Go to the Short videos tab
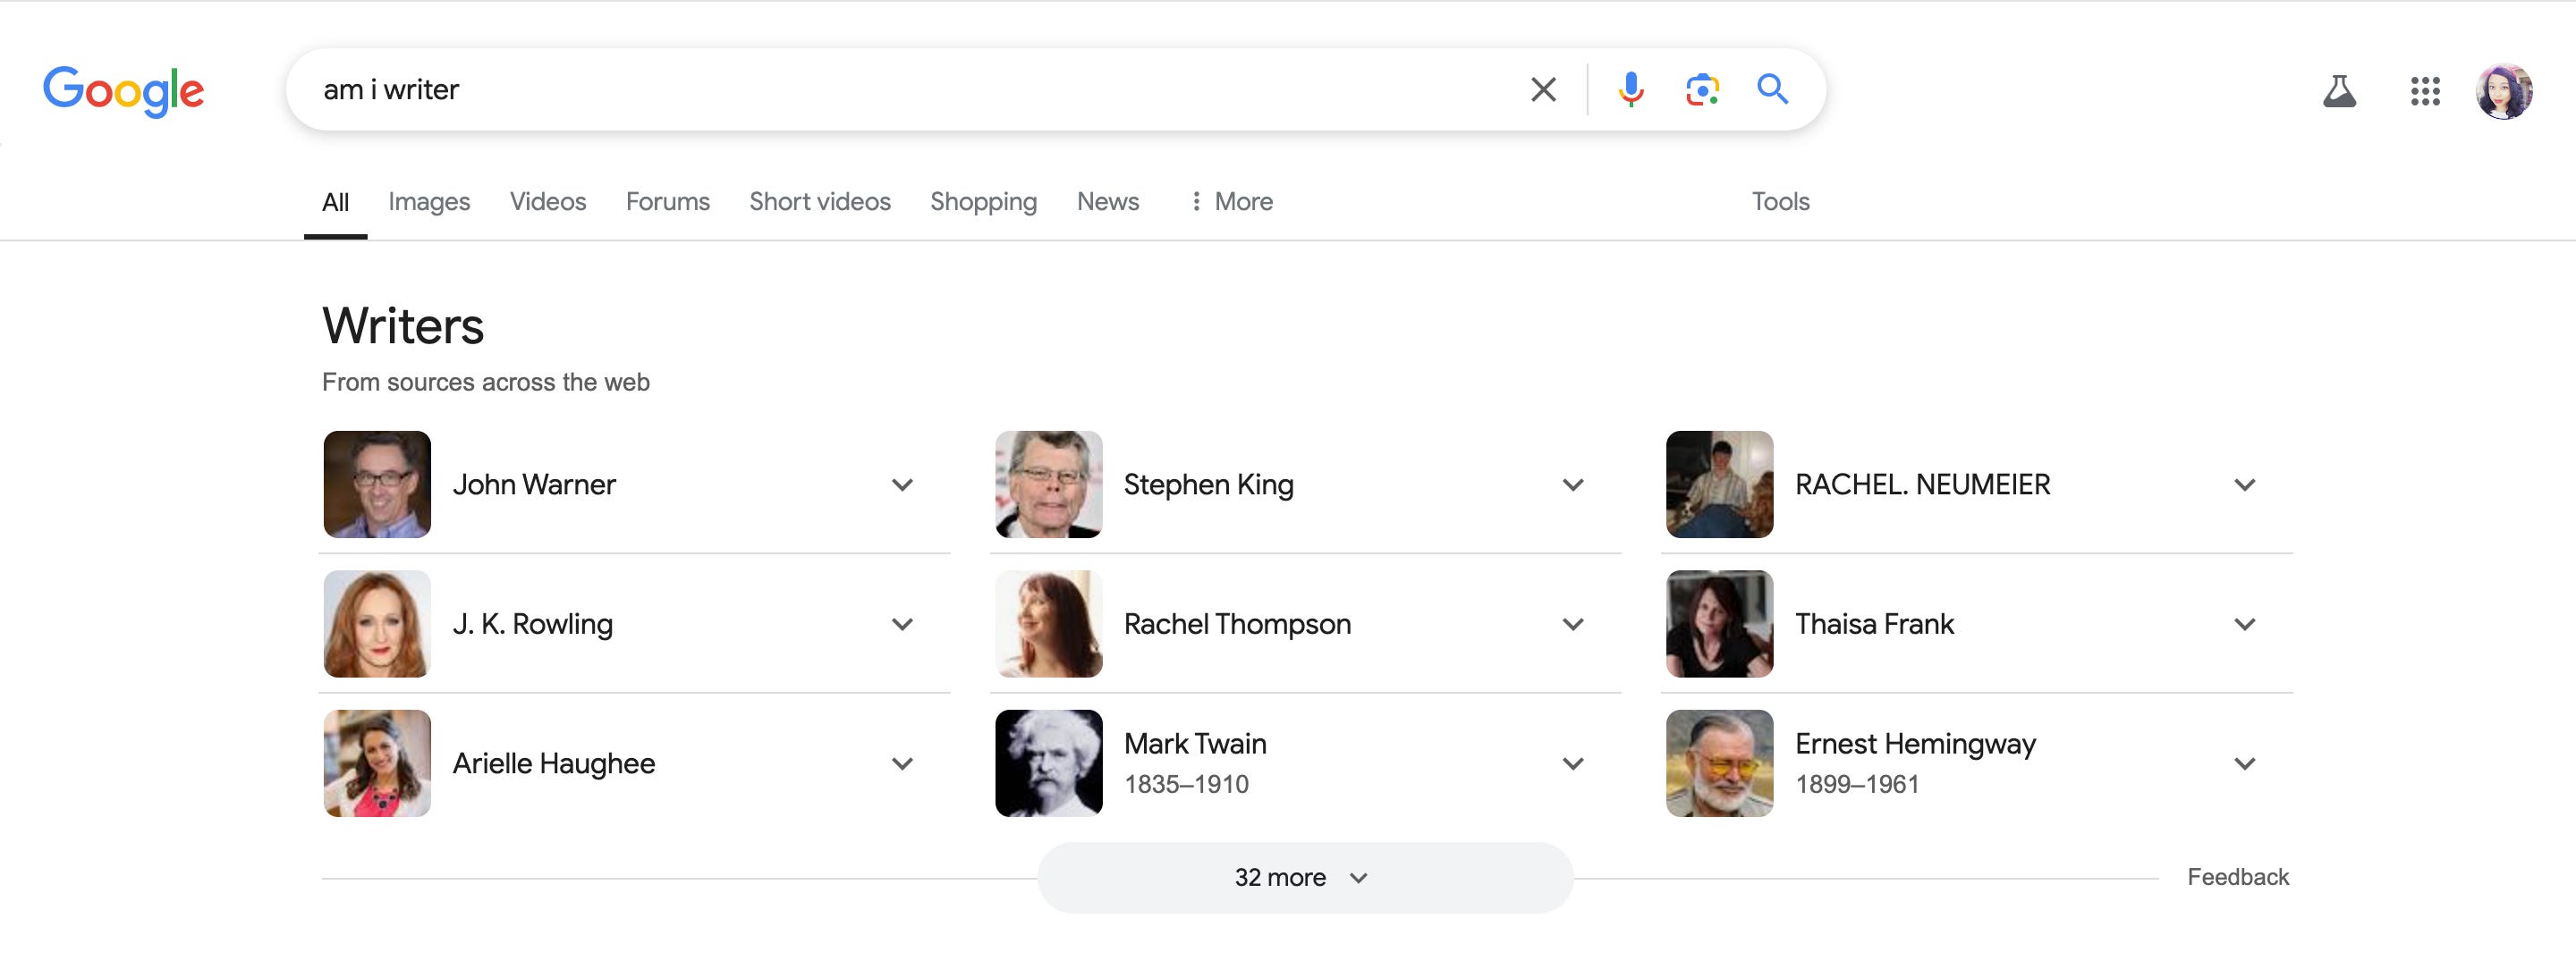 [820, 202]
